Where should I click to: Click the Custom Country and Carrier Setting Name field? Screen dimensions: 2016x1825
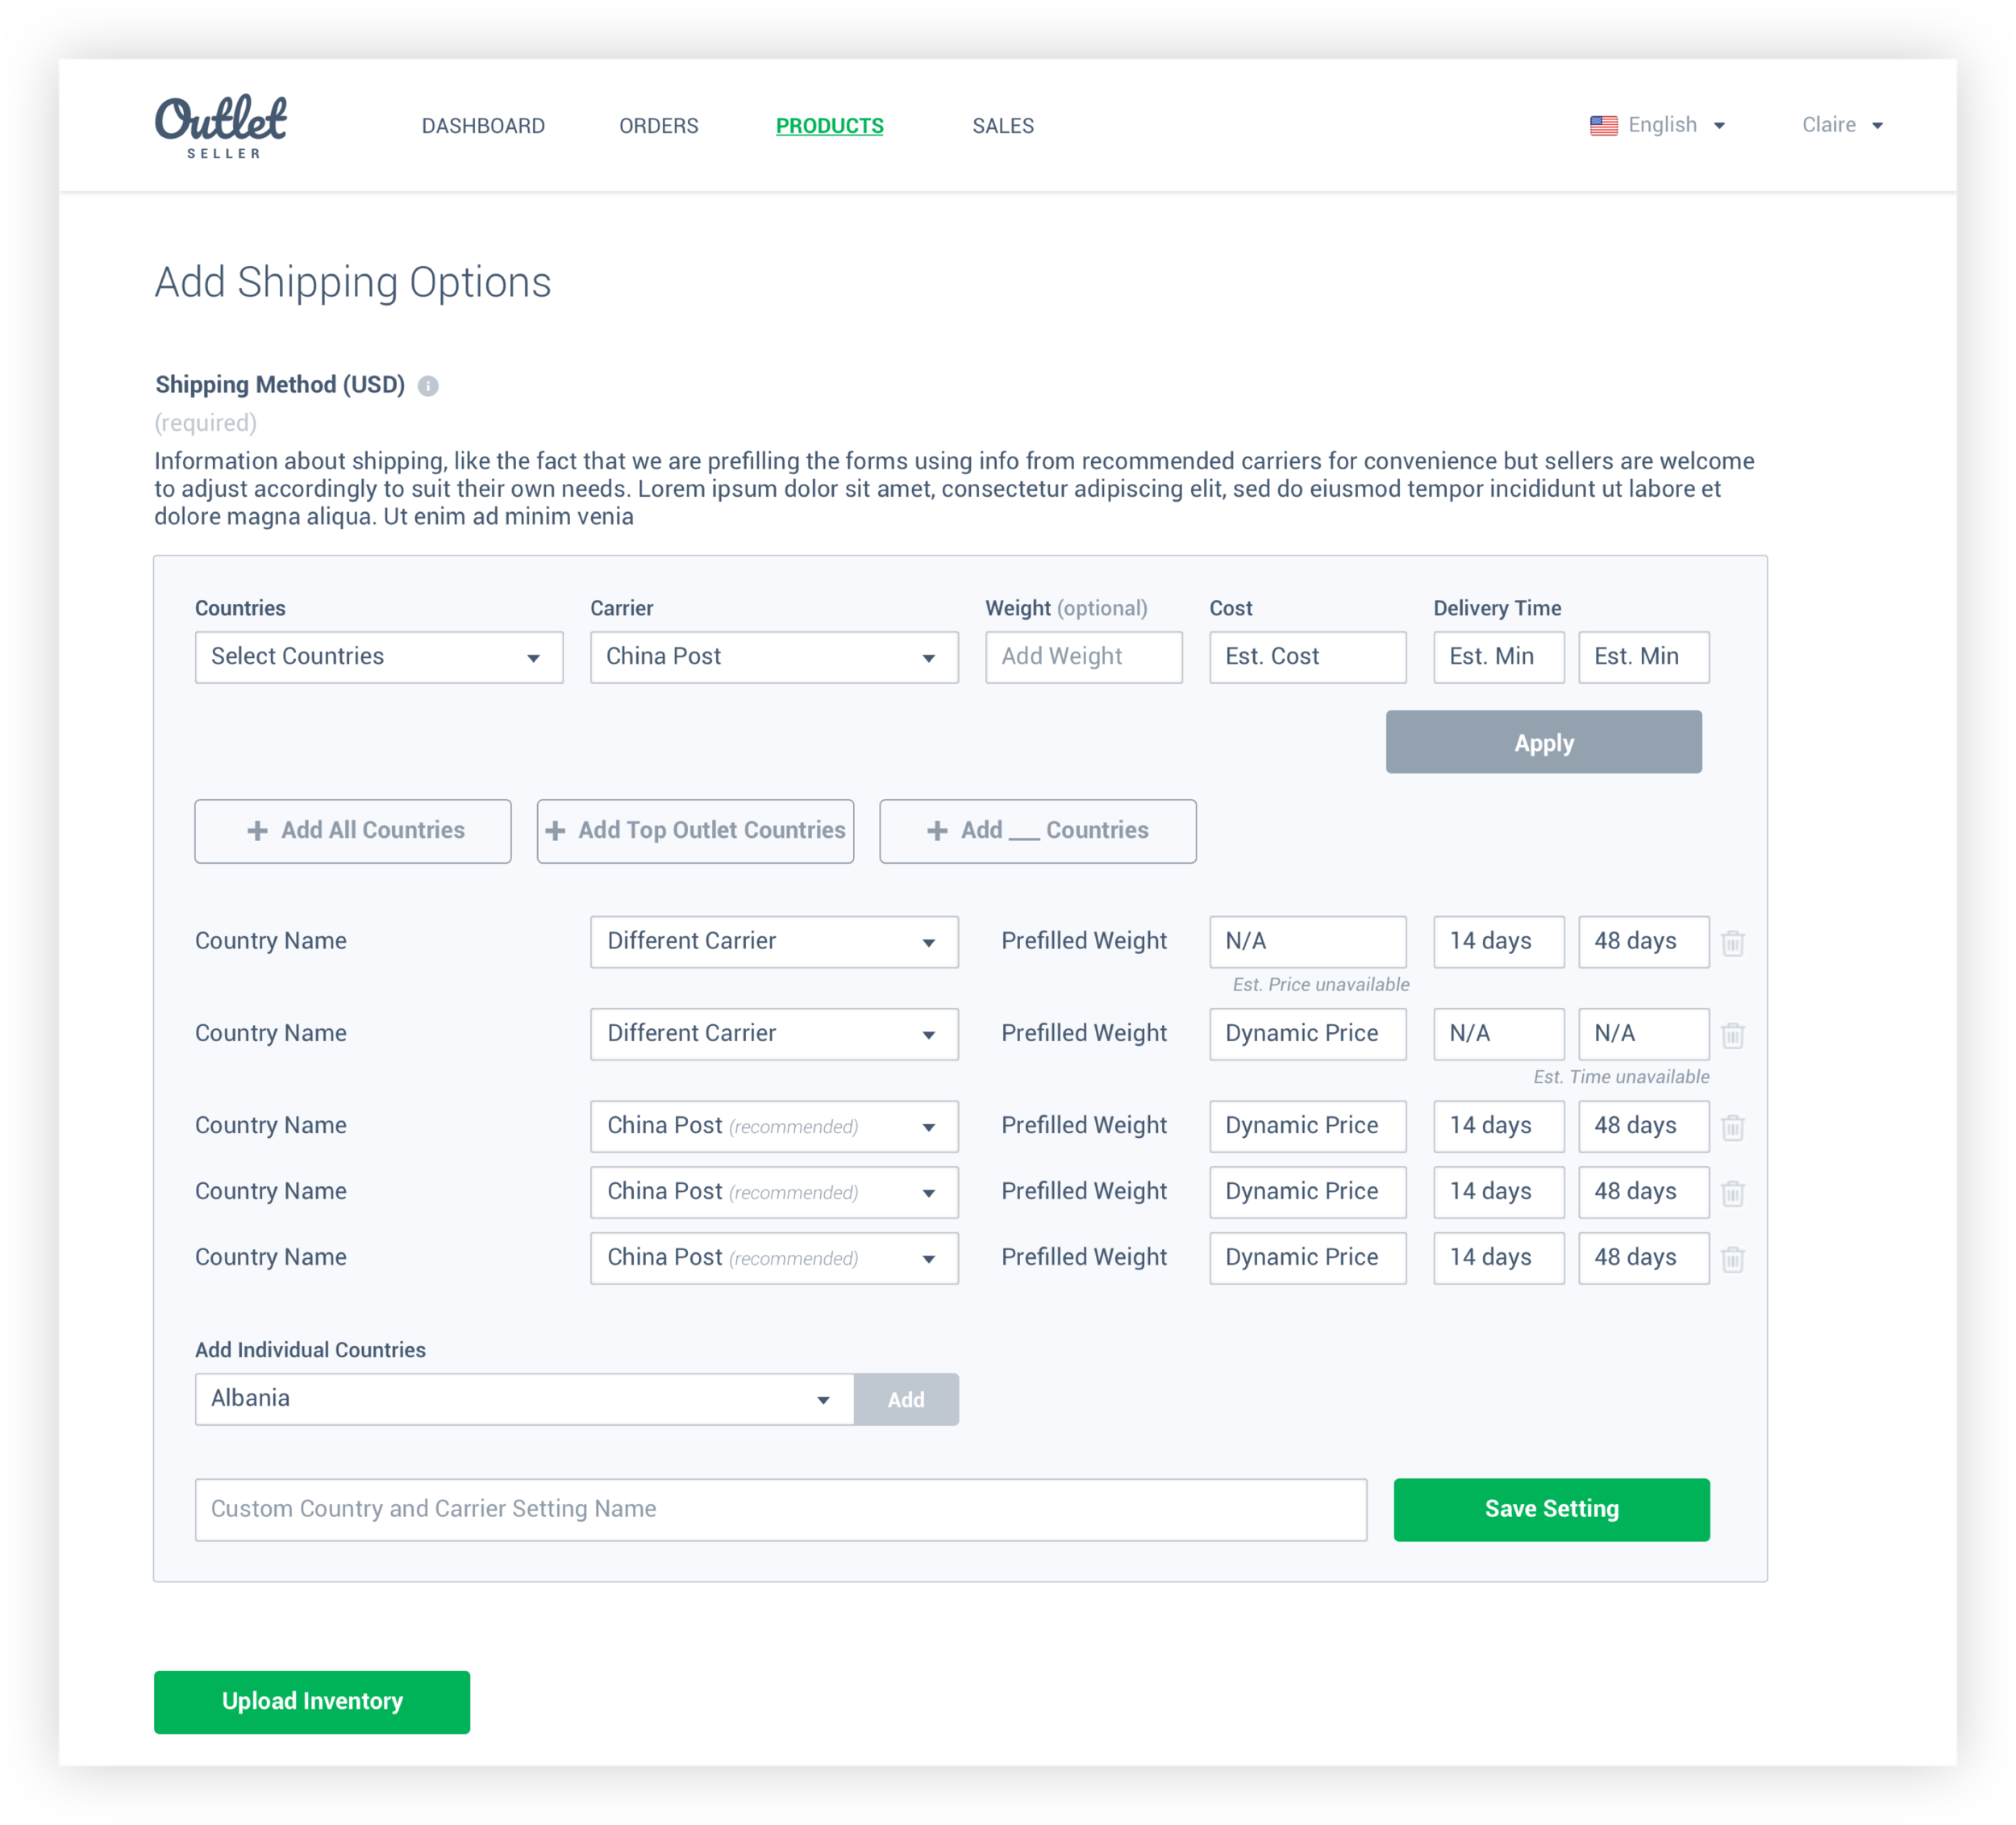click(781, 1507)
